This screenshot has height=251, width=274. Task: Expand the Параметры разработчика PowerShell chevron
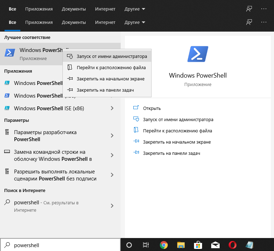[x=112, y=136]
